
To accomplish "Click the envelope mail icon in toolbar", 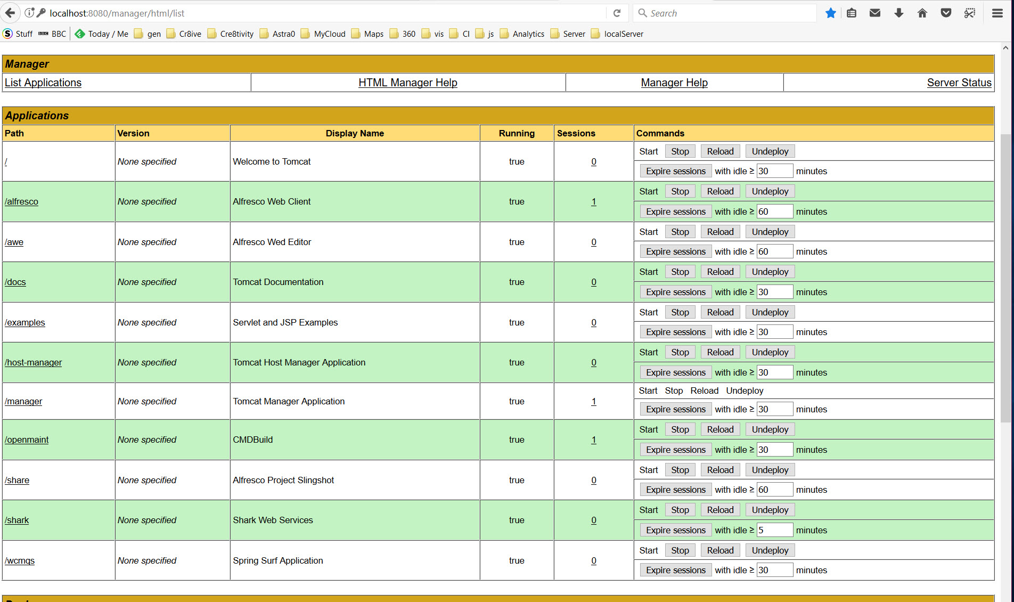I will (x=875, y=13).
